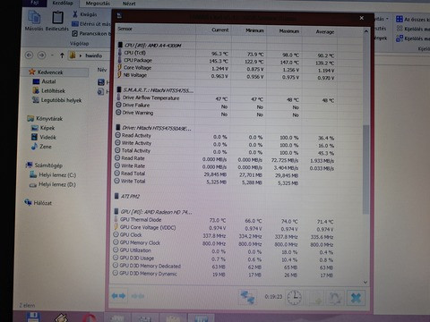Screen dimensions: 430x322
Task: Open the Megosztás ribbon tab
Action: [x=98, y=4]
